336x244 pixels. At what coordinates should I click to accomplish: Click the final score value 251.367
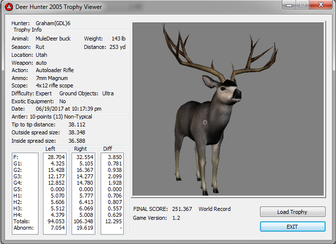point(182,209)
